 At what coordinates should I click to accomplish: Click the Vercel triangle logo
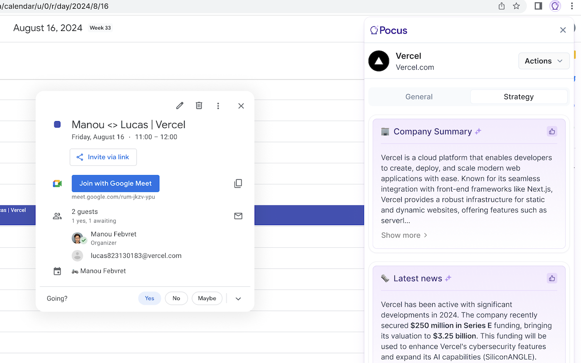point(379,61)
